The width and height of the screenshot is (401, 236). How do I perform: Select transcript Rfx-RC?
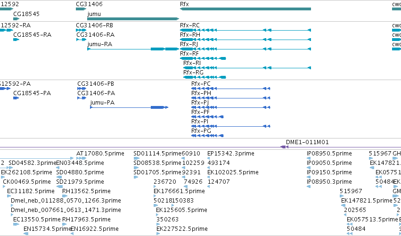click(246, 30)
